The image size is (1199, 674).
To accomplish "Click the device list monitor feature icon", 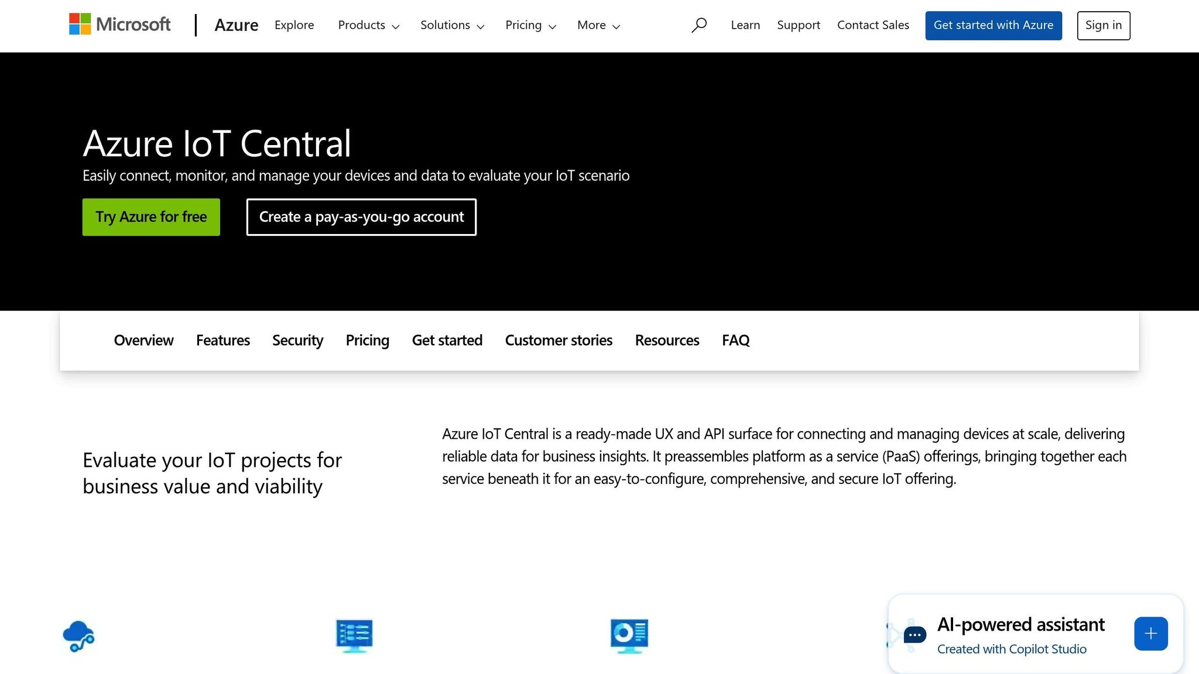I will pyautogui.click(x=354, y=636).
